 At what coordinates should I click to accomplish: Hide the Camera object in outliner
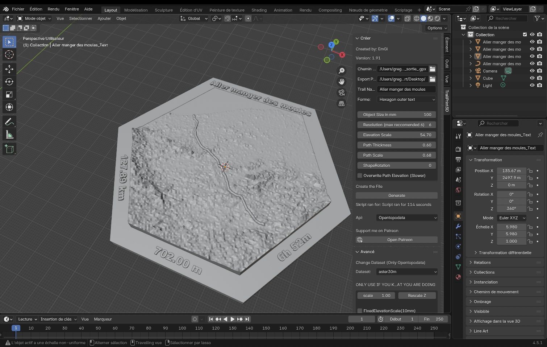532,71
